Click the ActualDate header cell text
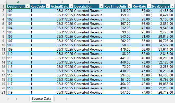The width and height of the screenshot is (175, 103). 60,6
